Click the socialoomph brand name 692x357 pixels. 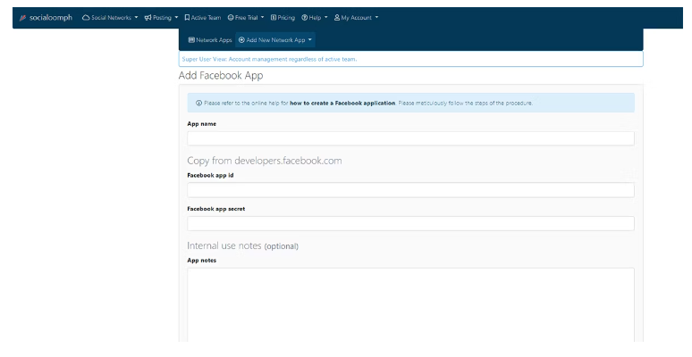coord(51,18)
